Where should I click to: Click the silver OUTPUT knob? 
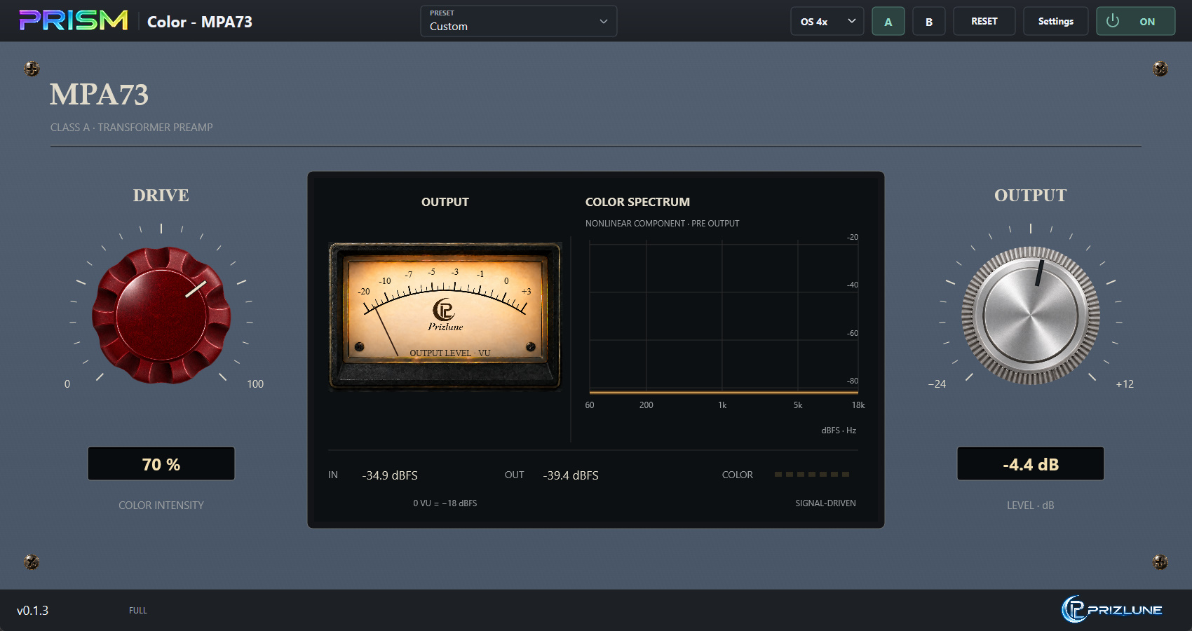tap(1031, 315)
